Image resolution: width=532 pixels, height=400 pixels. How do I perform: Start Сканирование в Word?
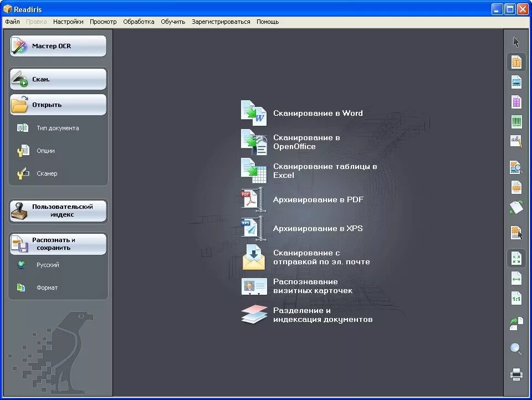301,113
